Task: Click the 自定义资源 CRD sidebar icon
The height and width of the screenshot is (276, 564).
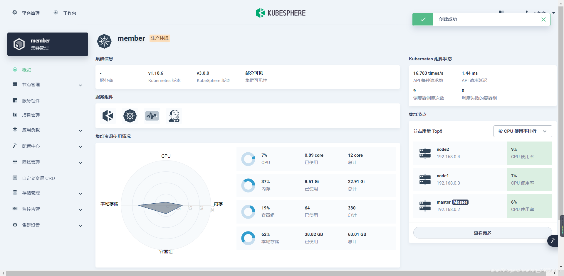Action: 15,178
